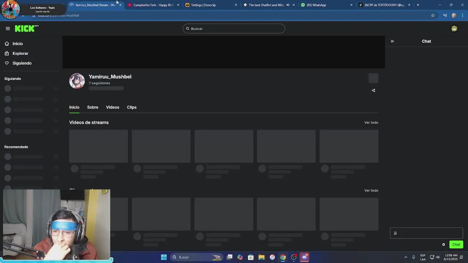Image resolution: width=468 pixels, height=263 pixels.
Task: Click Ver todo in the clips section
Action: [371, 190]
